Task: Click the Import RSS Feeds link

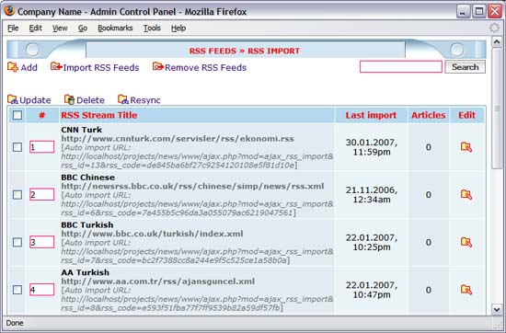Action: [x=101, y=67]
